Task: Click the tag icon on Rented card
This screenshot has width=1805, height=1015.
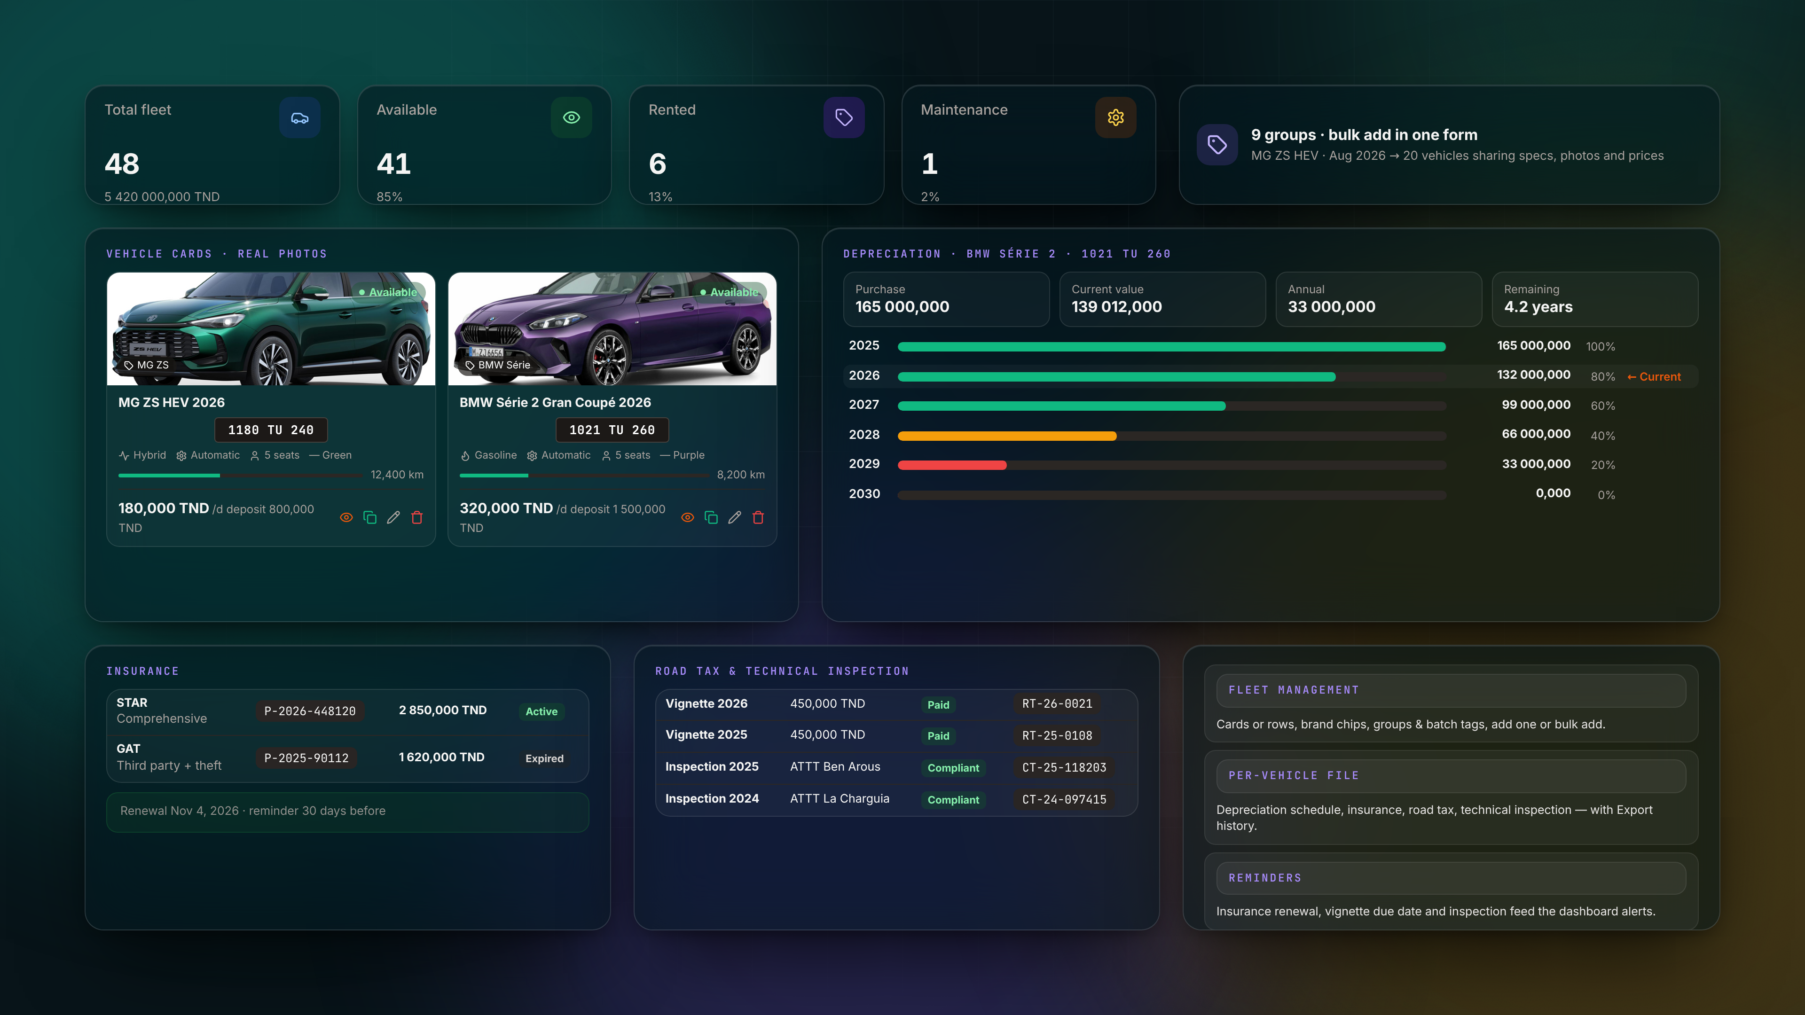Action: (x=844, y=117)
